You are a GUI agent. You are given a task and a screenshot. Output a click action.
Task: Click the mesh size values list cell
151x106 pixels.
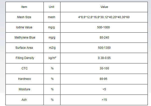coord(104,17)
